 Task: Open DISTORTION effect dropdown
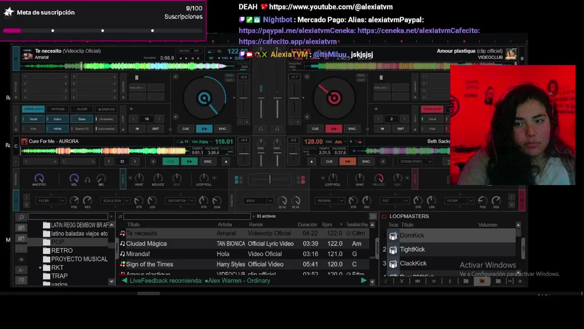[x=180, y=201]
